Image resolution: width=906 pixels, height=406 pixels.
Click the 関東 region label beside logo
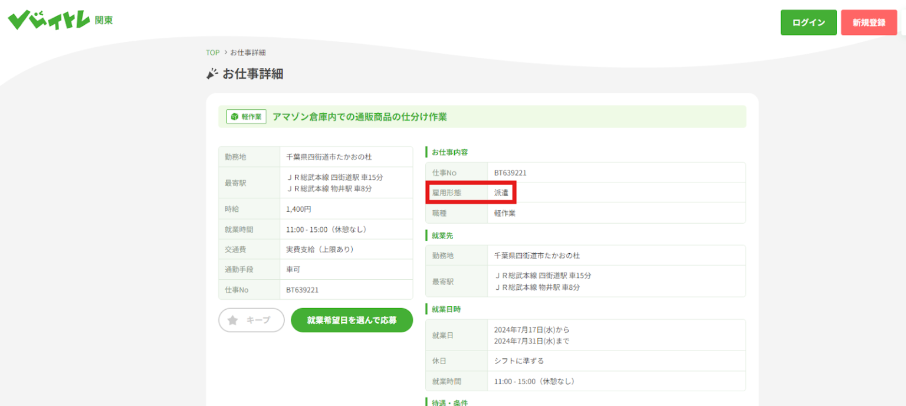coord(104,21)
